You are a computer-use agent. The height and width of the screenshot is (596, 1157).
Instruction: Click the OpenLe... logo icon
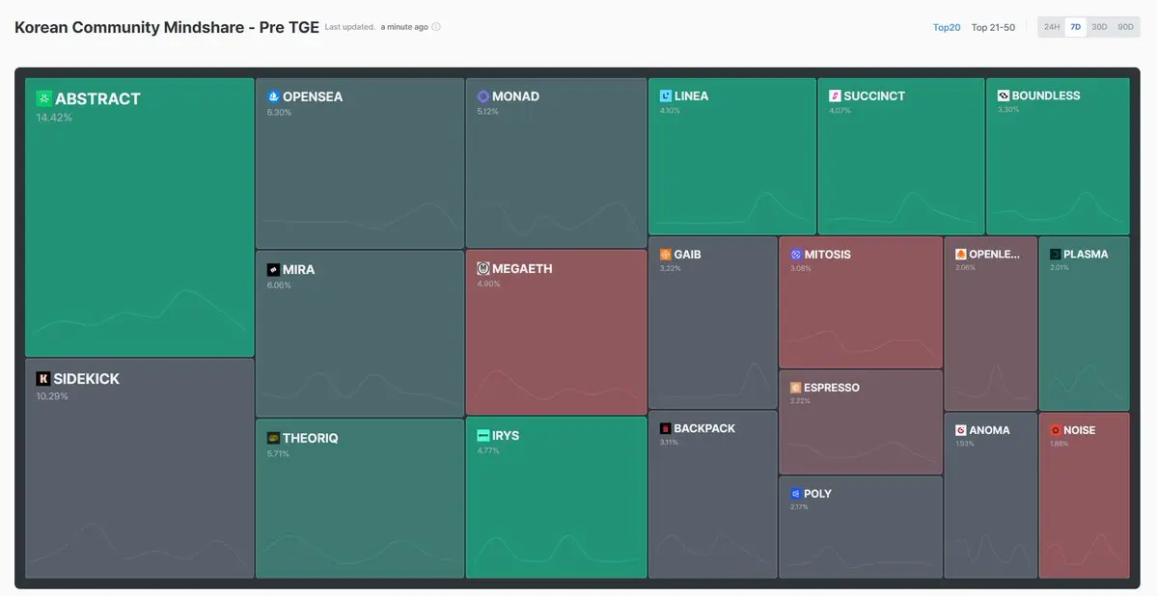point(961,254)
